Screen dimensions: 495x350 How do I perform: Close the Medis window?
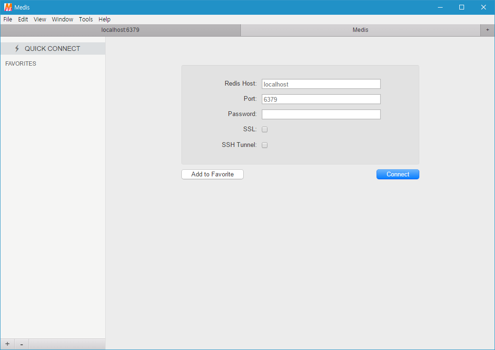click(x=483, y=7)
